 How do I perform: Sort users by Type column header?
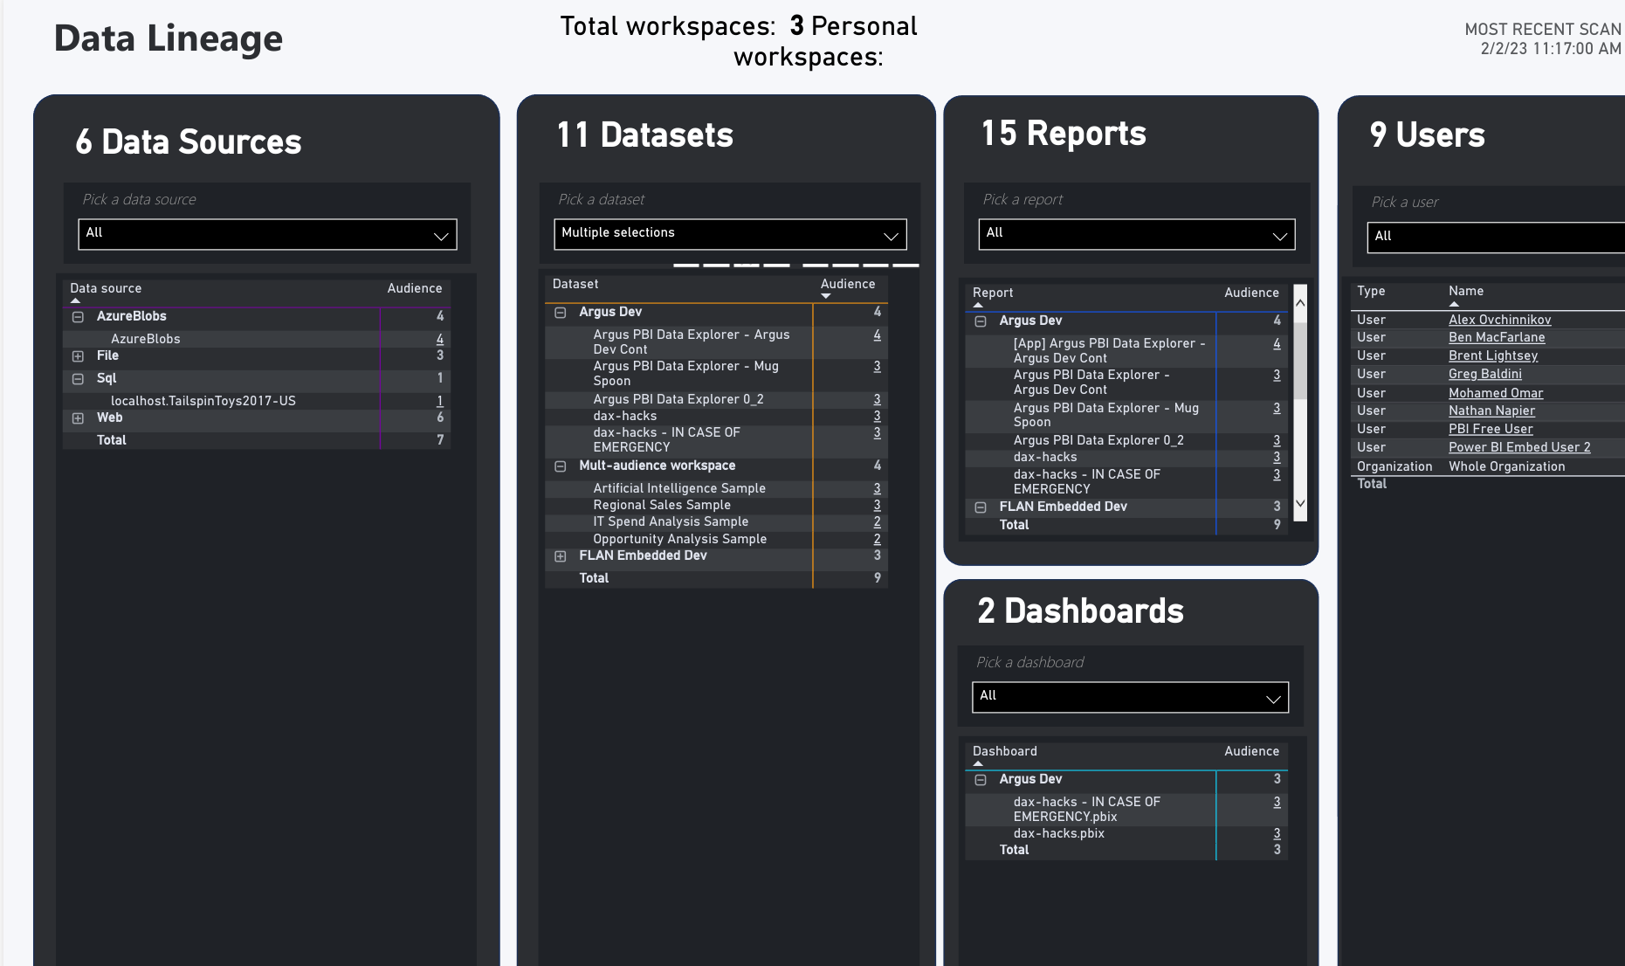(x=1371, y=291)
